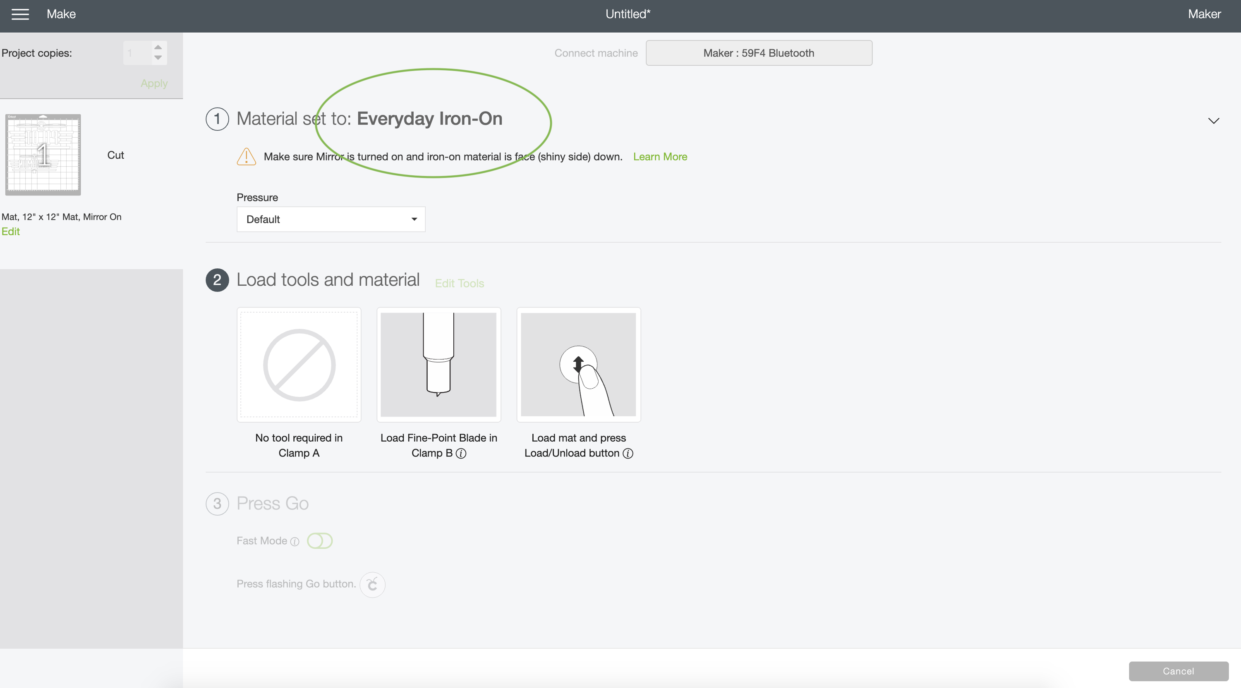
Task: Increase project copies with up arrow
Action: [x=158, y=47]
